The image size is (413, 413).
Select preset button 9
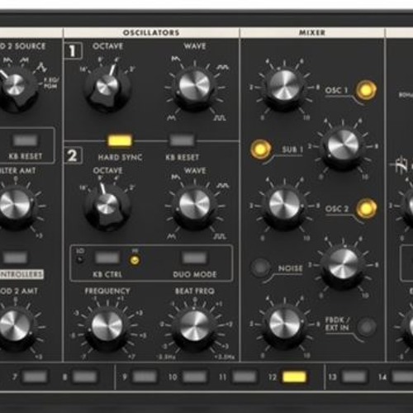(x=145, y=377)
